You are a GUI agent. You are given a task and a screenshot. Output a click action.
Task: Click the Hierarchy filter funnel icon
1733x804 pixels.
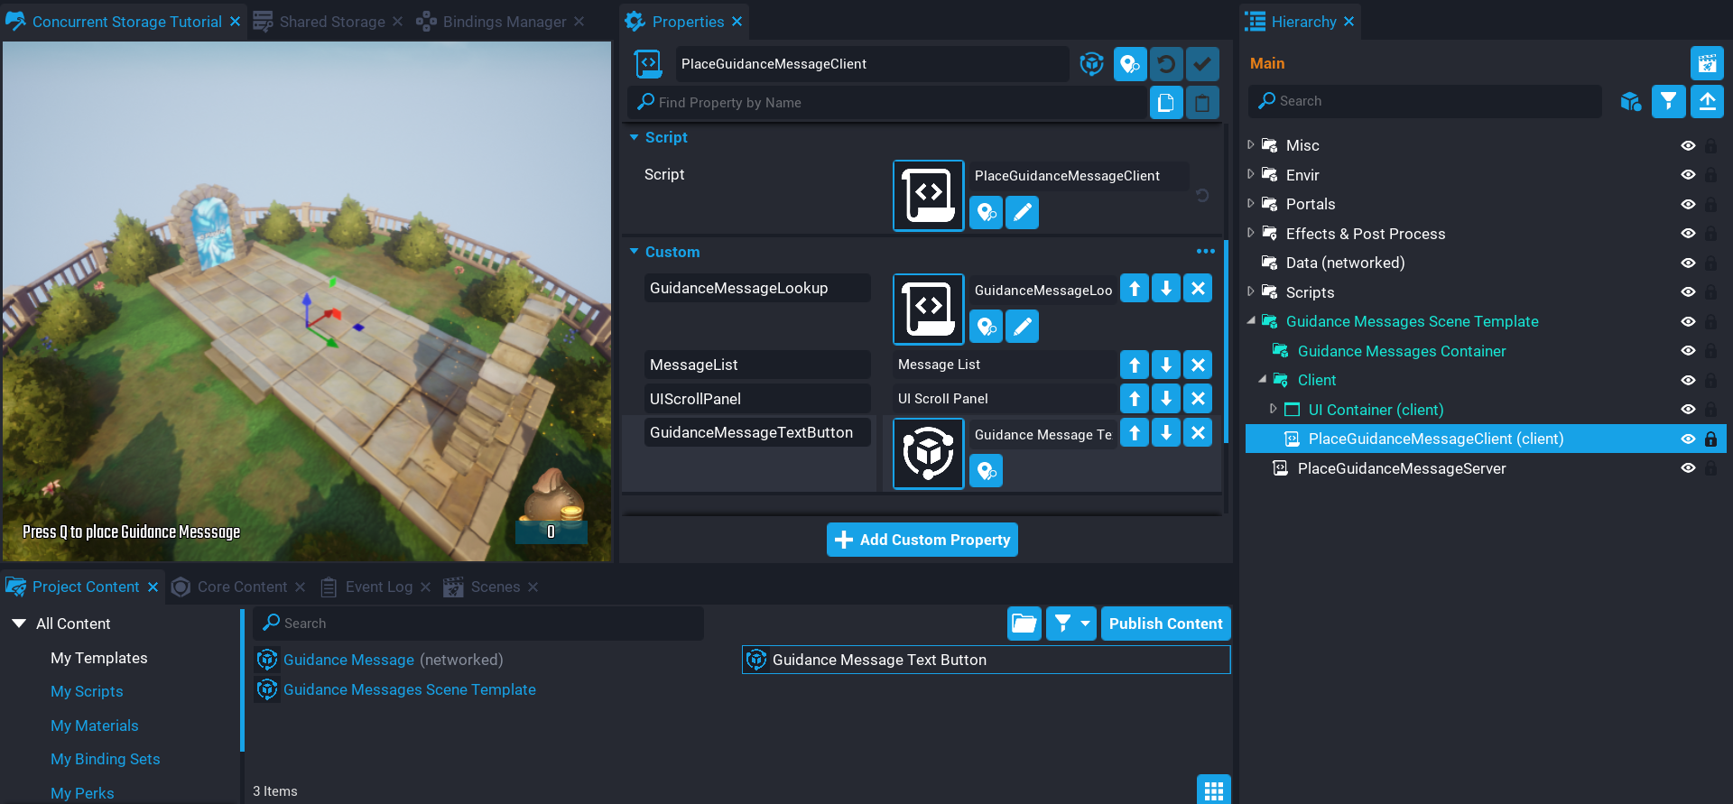coord(1668,101)
